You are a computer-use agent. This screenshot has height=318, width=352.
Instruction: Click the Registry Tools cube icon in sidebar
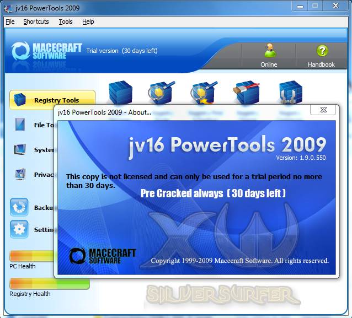[20, 100]
